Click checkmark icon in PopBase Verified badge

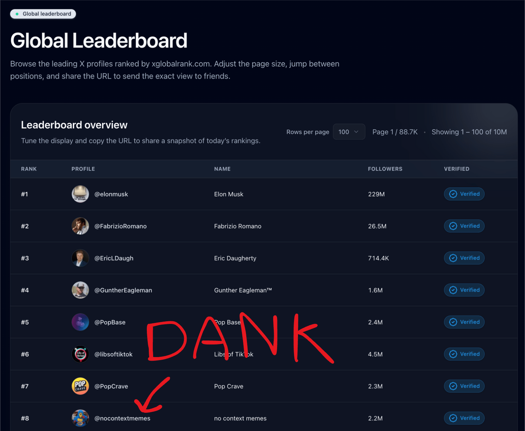(453, 322)
